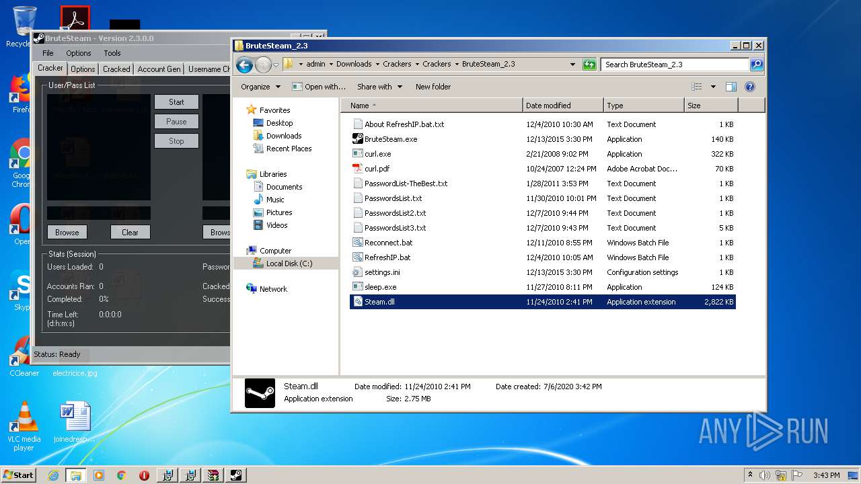This screenshot has height=484, width=861.
Task: Switch to Account Gen tab
Action: coord(159,69)
